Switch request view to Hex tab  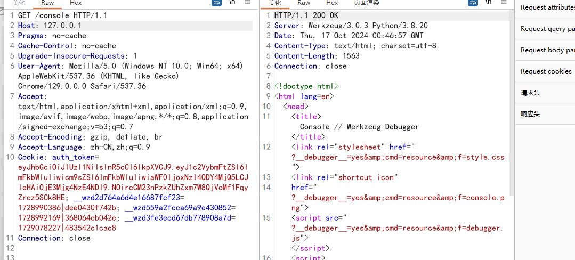point(76,3)
